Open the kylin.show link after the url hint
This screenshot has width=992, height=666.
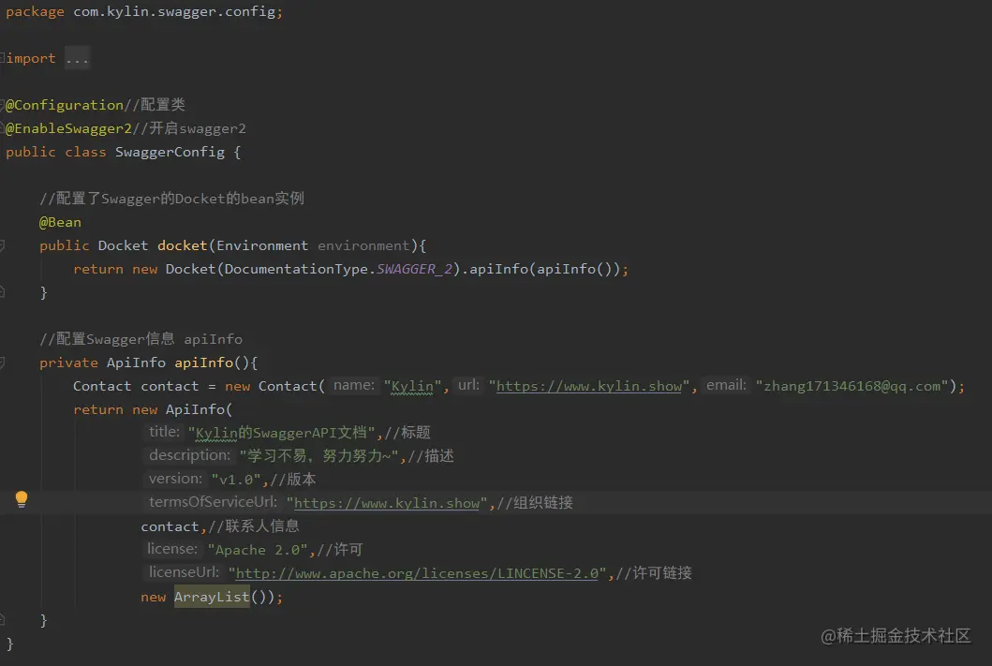[x=589, y=386]
